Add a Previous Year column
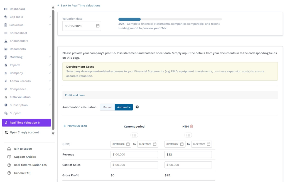 75,126
